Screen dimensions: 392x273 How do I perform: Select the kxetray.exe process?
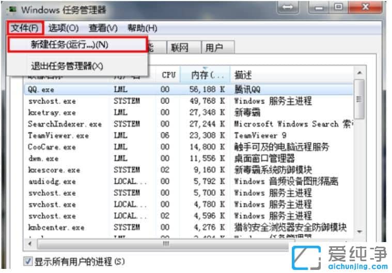pos(189,112)
